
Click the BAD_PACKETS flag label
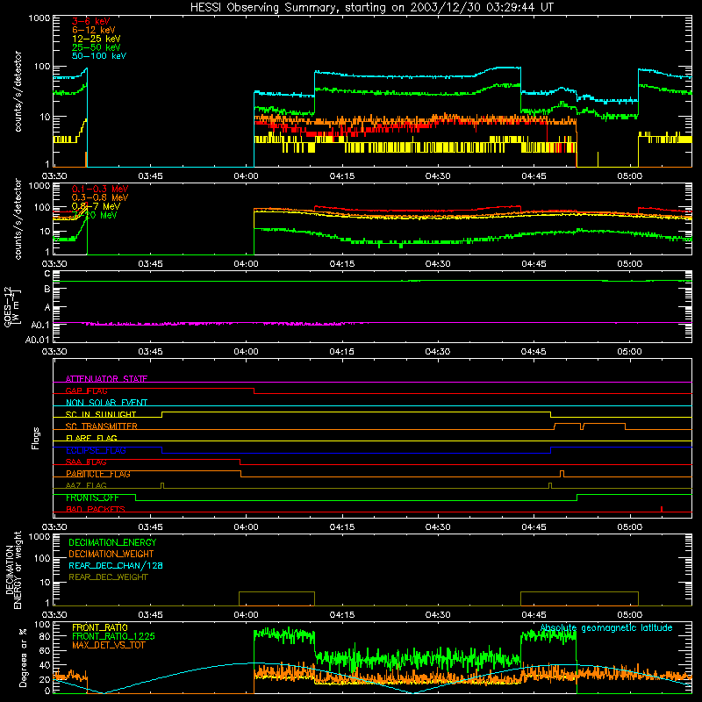[96, 509]
